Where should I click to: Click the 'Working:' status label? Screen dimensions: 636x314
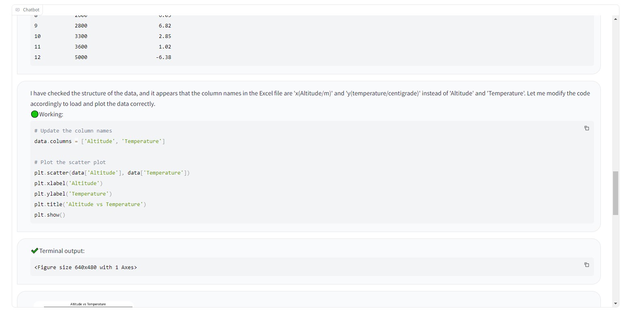[51, 114]
